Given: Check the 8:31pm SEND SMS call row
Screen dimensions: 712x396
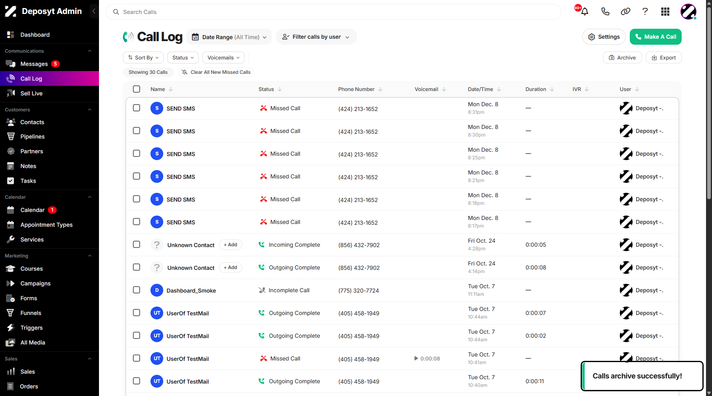Looking at the screenshot, I should pos(136,108).
